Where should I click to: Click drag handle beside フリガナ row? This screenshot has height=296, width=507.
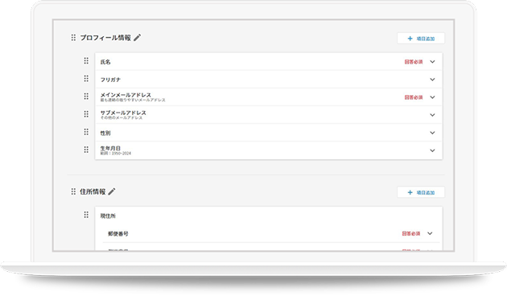(x=86, y=79)
